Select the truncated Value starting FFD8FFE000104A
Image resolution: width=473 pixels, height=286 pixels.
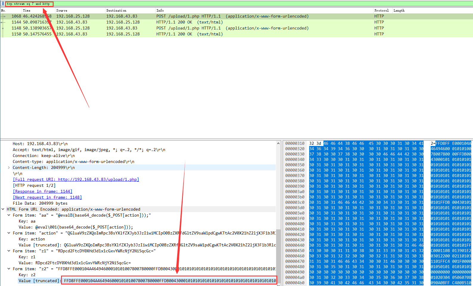(147, 281)
